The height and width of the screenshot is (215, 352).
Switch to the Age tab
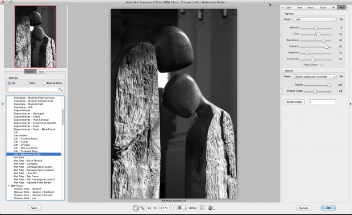click(x=341, y=7)
